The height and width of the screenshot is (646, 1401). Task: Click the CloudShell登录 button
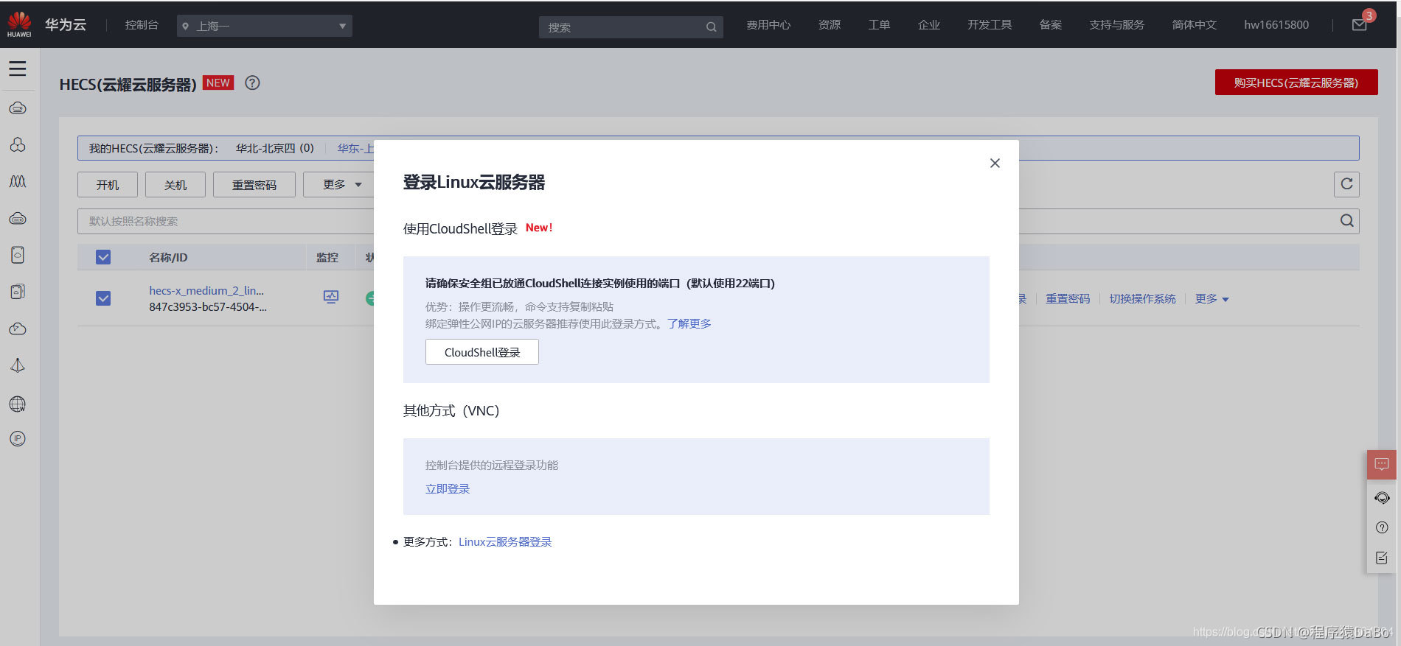pos(482,352)
